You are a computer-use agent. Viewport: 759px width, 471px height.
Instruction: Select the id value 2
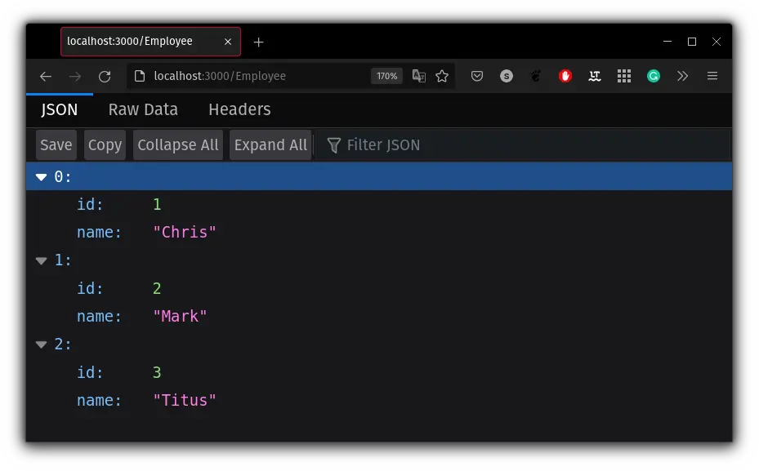pyautogui.click(x=157, y=288)
